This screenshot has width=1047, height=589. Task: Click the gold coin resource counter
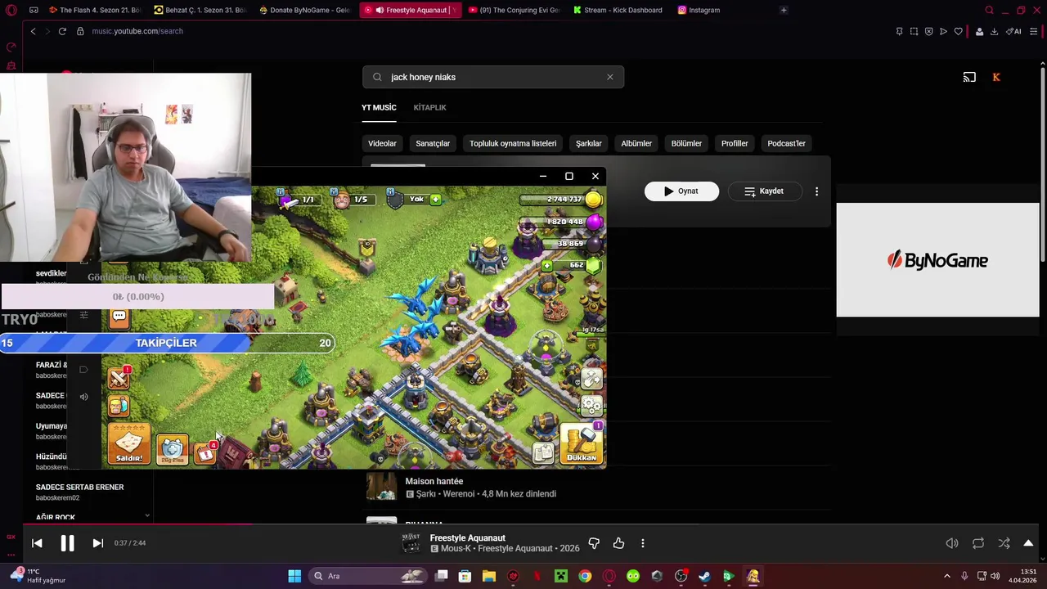562,200
